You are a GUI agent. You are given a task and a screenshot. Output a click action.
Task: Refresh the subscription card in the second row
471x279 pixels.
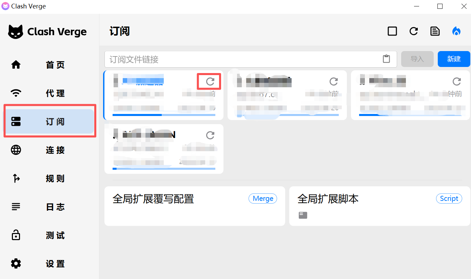click(210, 135)
